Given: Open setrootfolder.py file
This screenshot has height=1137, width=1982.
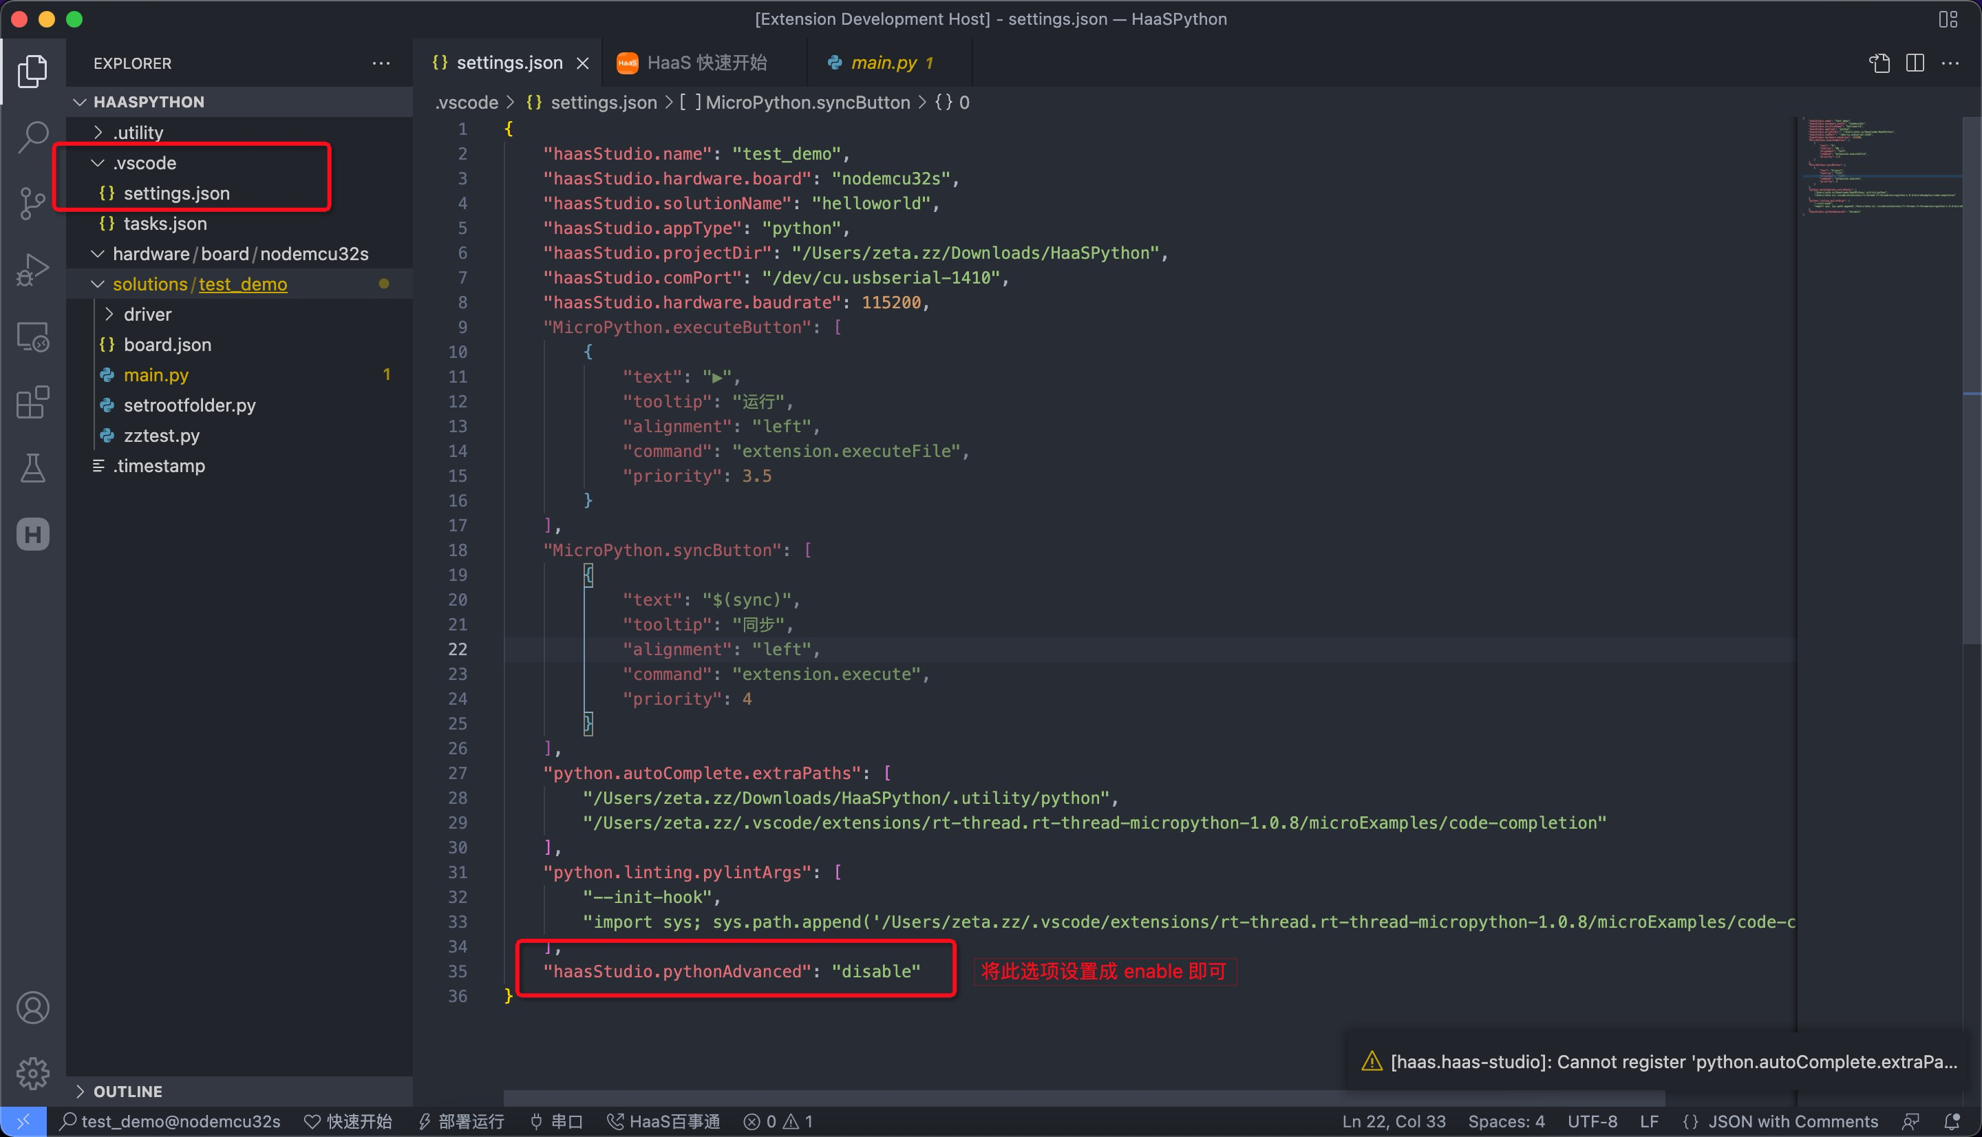Looking at the screenshot, I should pos(239,405).
